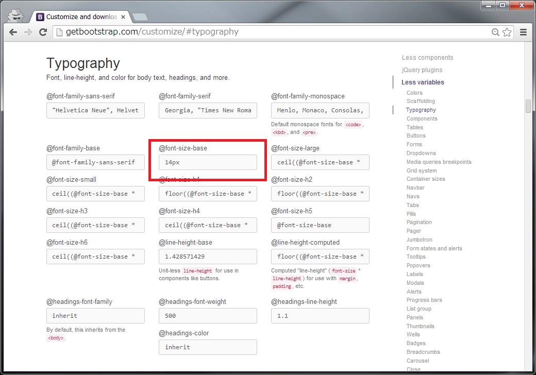Open the Chrome menu with the hamburger icon
The image size is (536, 375).
pos(524,32)
